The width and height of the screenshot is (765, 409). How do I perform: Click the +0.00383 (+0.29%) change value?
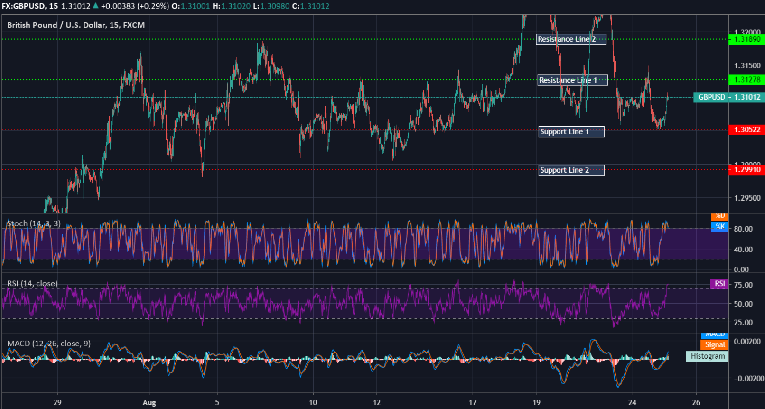click(x=135, y=6)
